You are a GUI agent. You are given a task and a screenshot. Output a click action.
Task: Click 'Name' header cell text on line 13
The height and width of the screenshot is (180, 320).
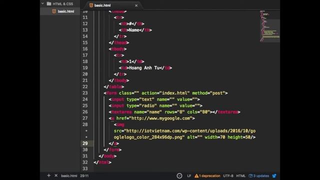[x=134, y=30]
